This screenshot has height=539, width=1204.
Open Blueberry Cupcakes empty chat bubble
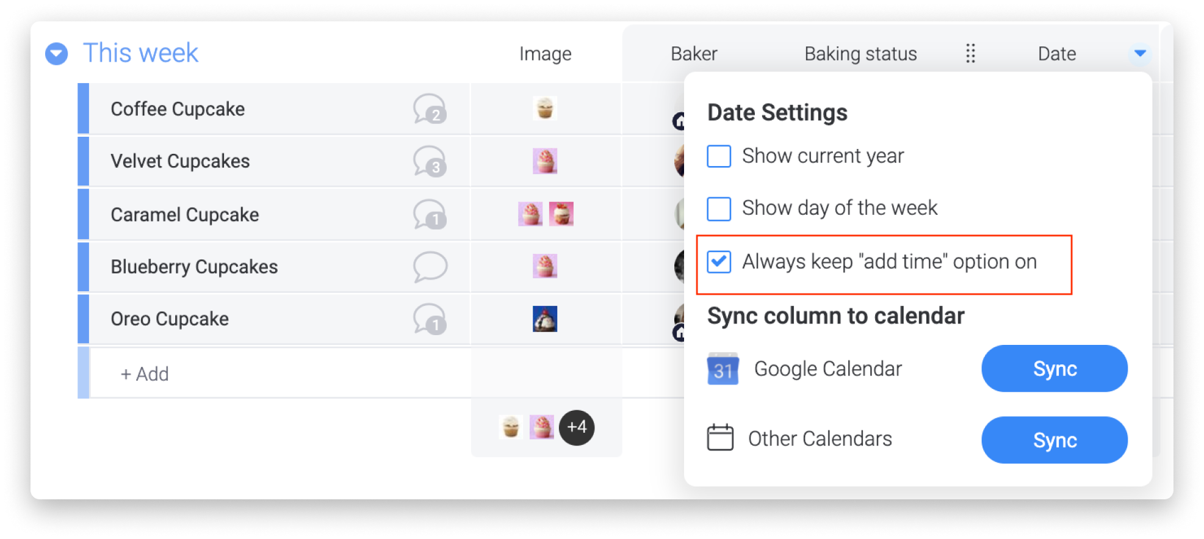(x=430, y=267)
